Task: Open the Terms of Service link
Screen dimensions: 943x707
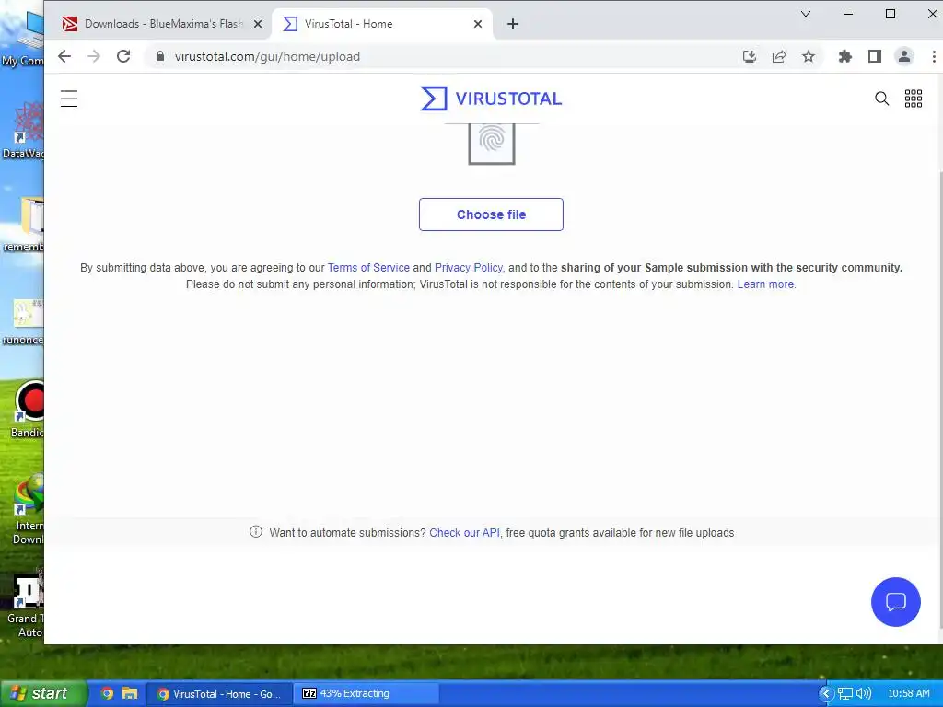Action: (x=368, y=268)
